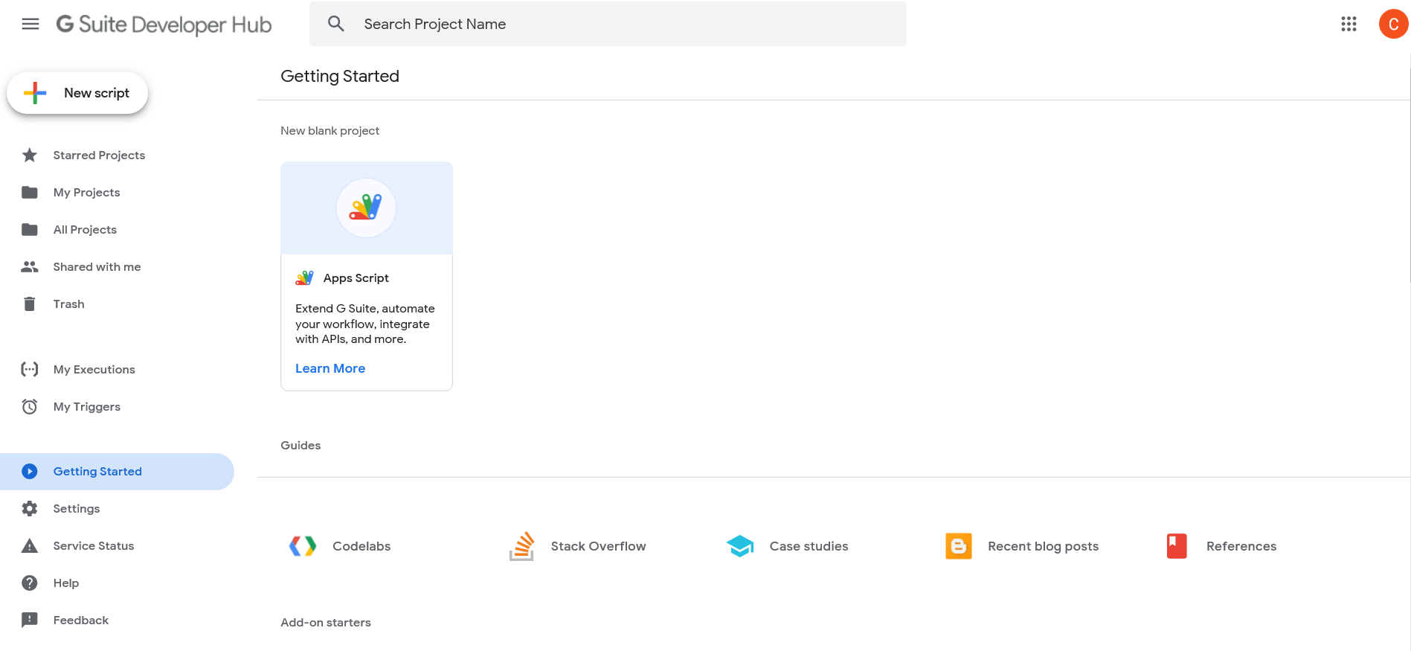Click the All Projects folder icon
The height and width of the screenshot is (651, 1411).
30,229
